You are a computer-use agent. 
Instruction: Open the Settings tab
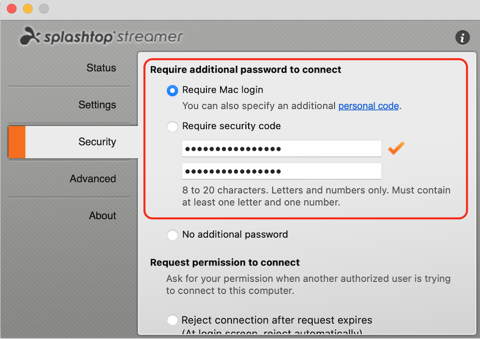click(x=97, y=104)
